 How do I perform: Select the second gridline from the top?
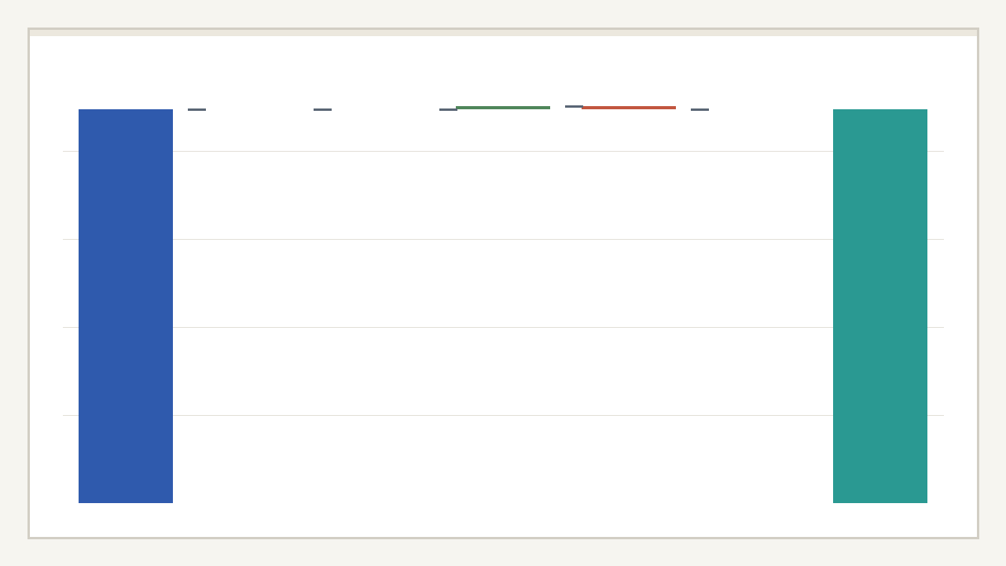tap(503, 239)
